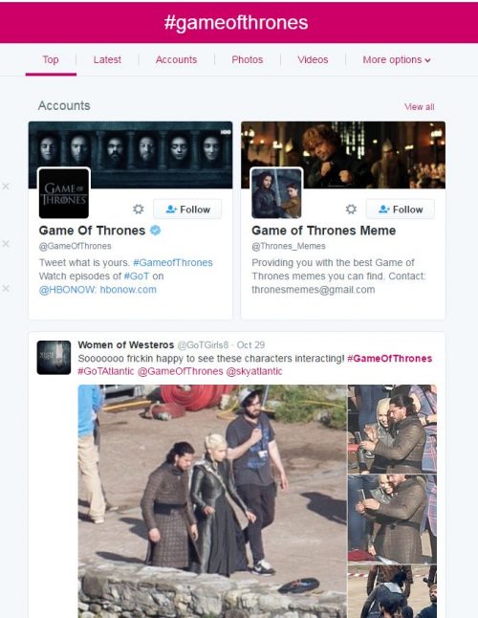Follow the Game of Thrones Meme account
The image size is (478, 618).
click(x=401, y=210)
